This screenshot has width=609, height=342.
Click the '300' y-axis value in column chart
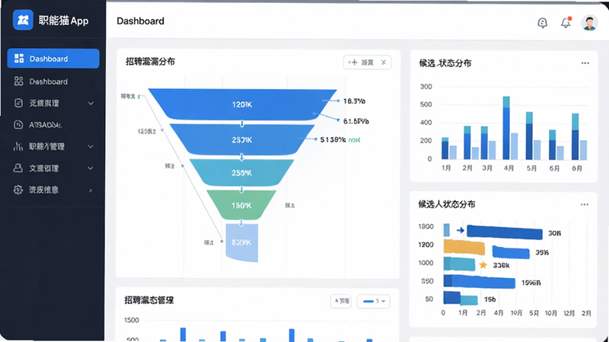coord(426,87)
